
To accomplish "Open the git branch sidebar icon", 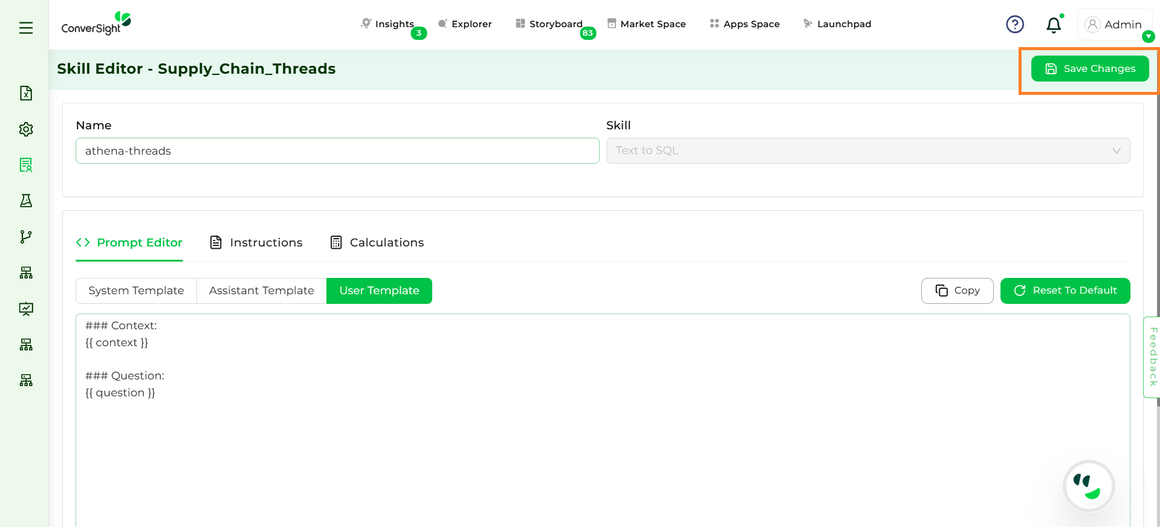I will click(26, 237).
